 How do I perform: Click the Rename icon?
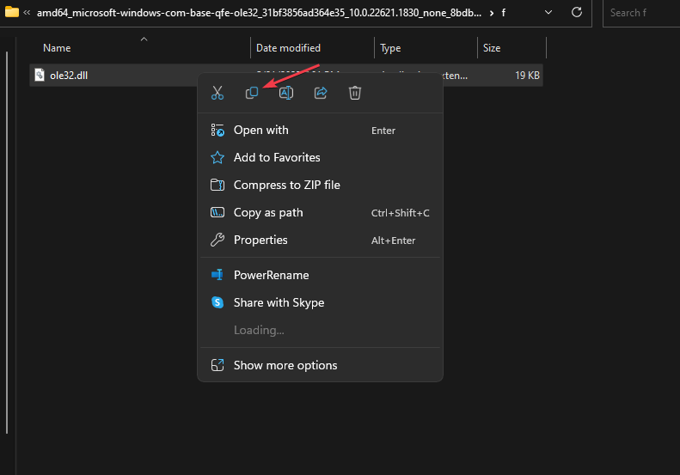click(286, 93)
